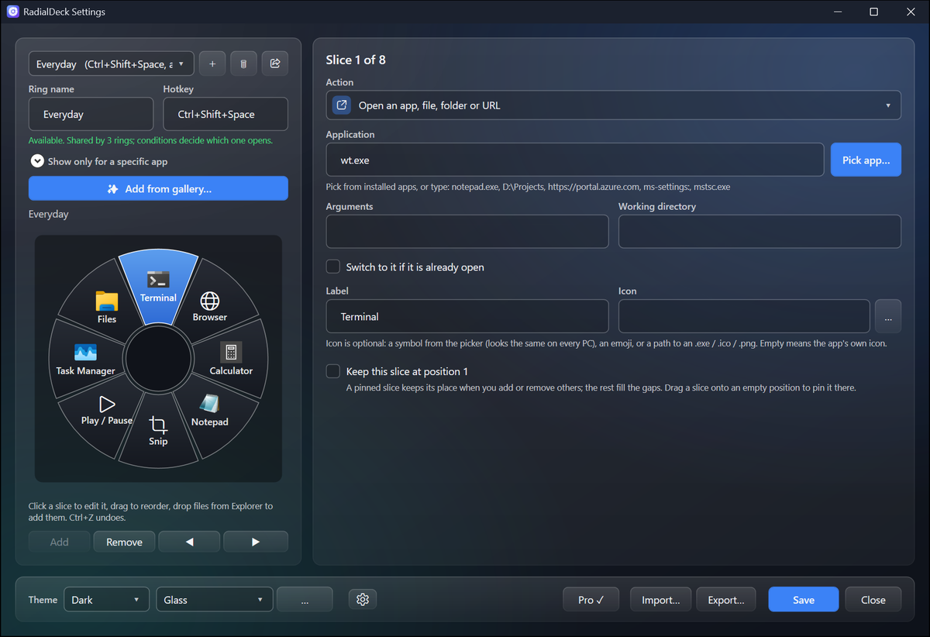Select the Snip crop slice
Screen dimensions: 930x637
tap(158, 431)
